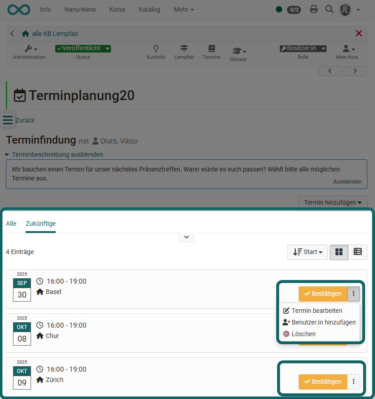This screenshot has width=375, height=399.
Task: Switch to table view layout
Action: tap(358, 252)
